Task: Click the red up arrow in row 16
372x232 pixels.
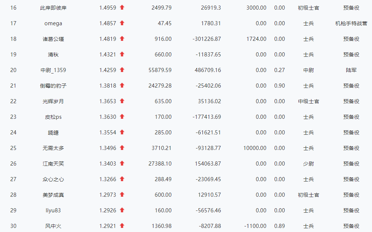Action: (122, 7)
